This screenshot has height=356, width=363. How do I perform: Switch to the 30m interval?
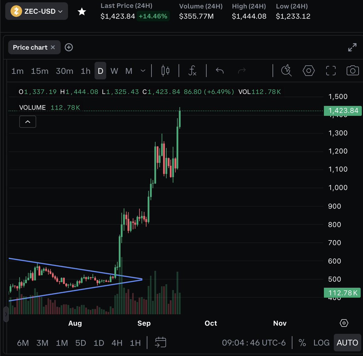(x=64, y=71)
